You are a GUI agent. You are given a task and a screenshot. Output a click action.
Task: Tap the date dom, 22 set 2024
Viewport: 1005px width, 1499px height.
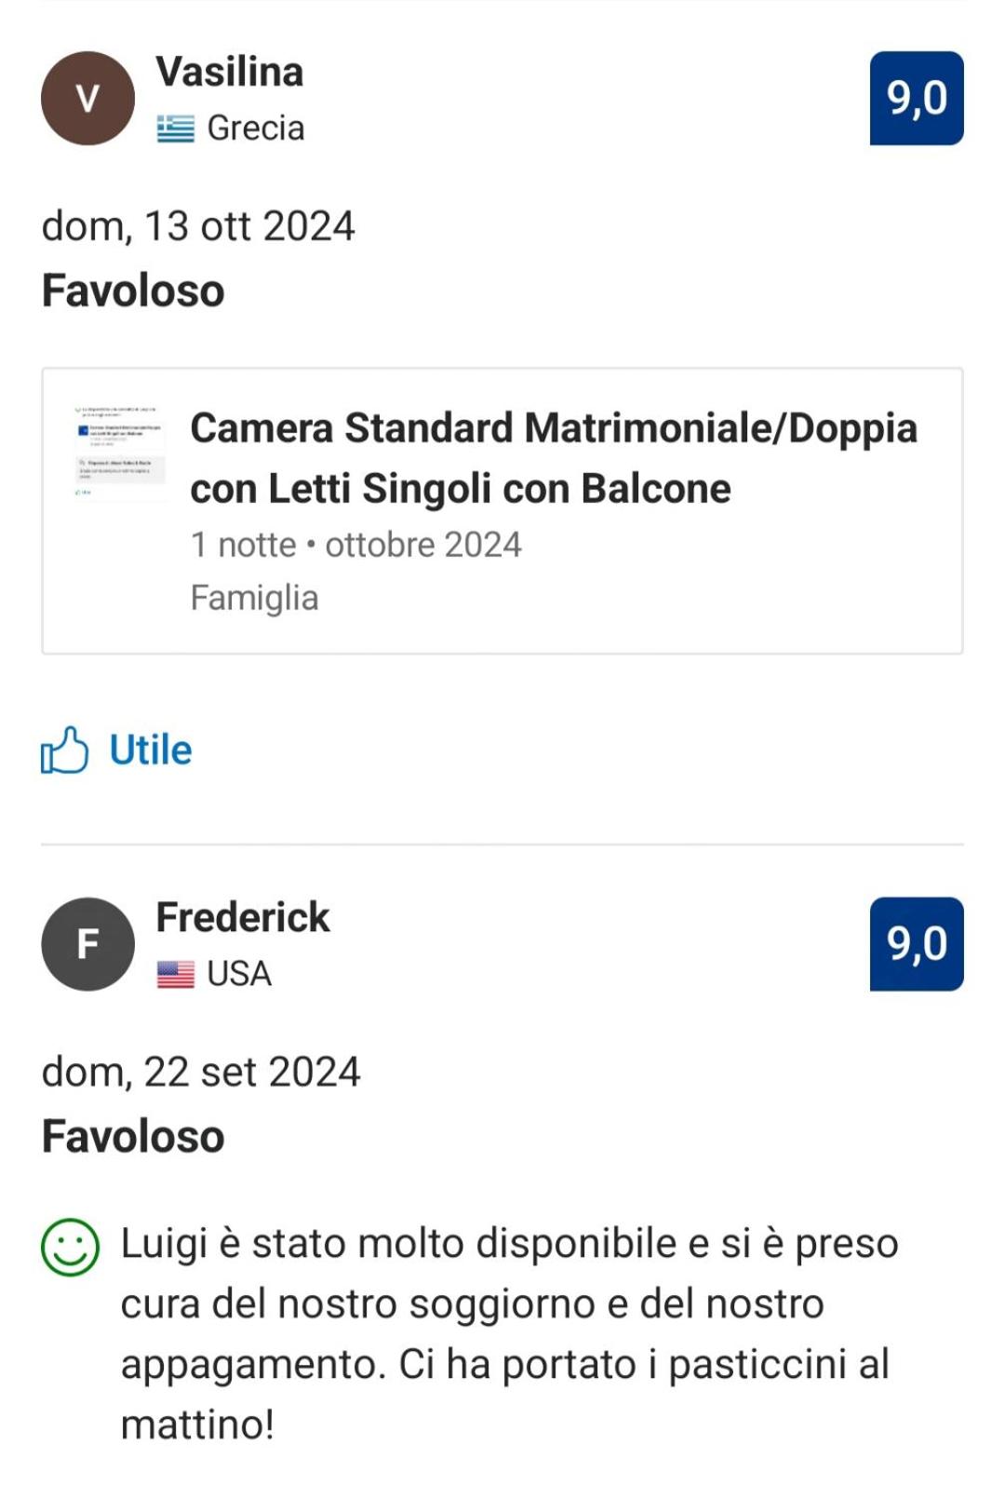point(201,1072)
